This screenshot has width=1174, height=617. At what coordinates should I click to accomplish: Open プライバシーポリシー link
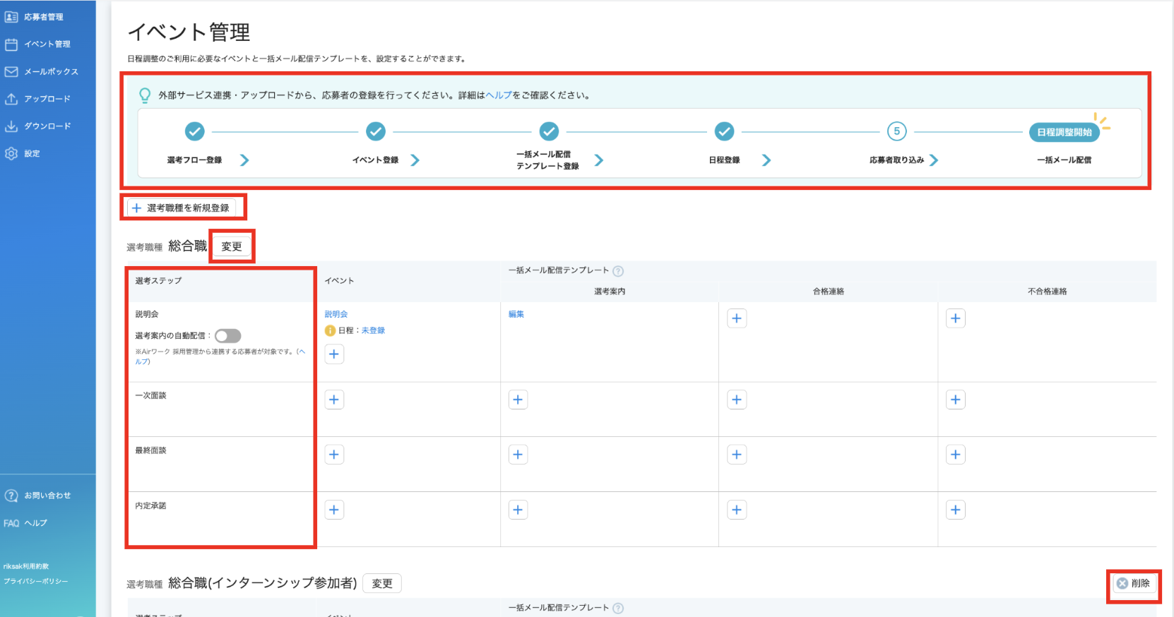[x=36, y=581]
